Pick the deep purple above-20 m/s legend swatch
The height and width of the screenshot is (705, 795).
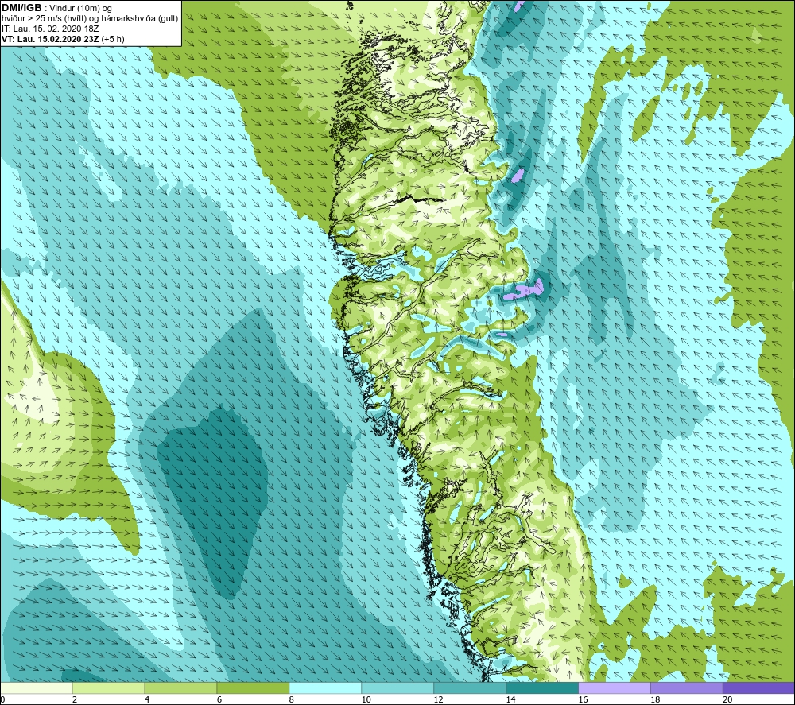point(758,688)
